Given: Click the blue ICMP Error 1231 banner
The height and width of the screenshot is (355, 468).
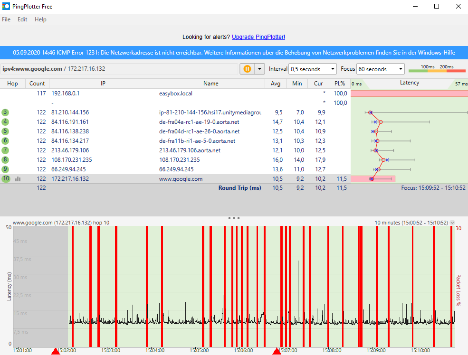Looking at the screenshot, I should (x=234, y=53).
